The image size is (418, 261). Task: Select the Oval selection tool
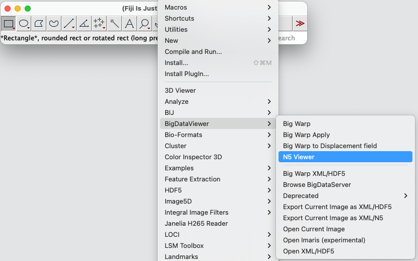[24, 24]
